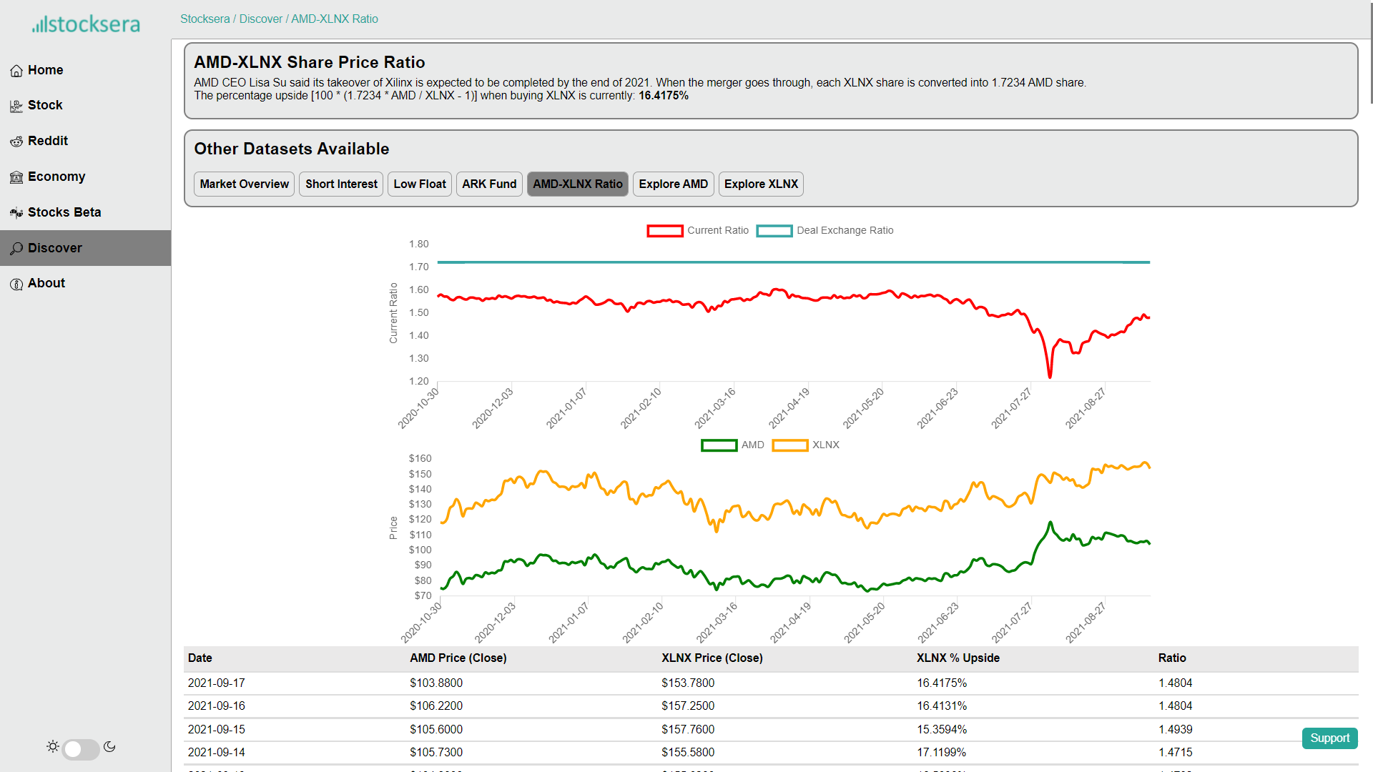This screenshot has height=772, width=1373.
Task: Click the Reddit alien icon
Action: coord(16,142)
